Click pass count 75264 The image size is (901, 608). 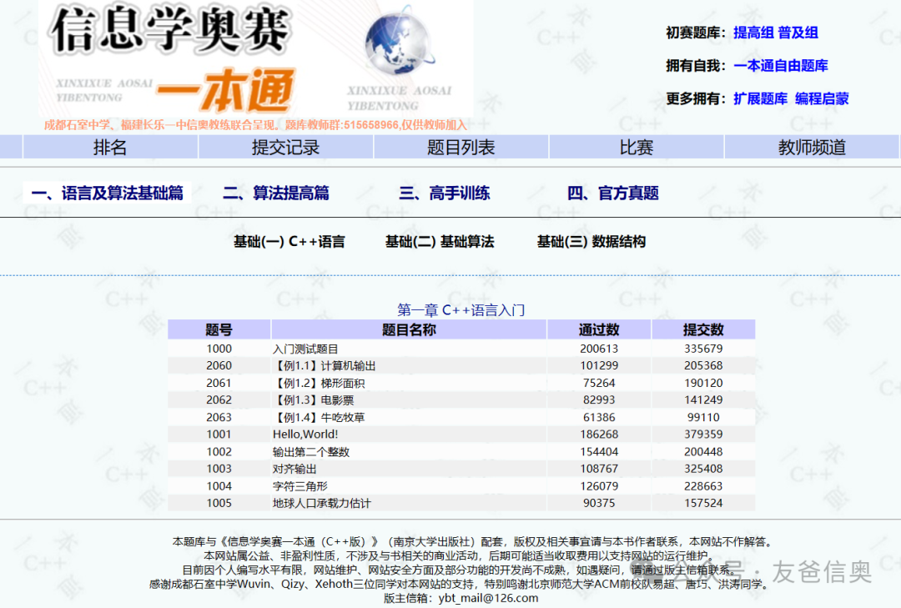pyautogui.click(x=599, y=384)
